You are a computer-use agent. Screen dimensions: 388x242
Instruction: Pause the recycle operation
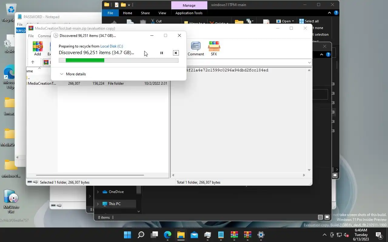click(162, 53)
